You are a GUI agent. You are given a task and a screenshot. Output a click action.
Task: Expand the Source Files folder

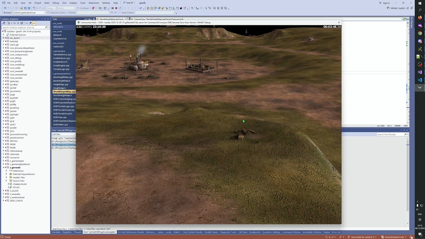pos(6,181)
